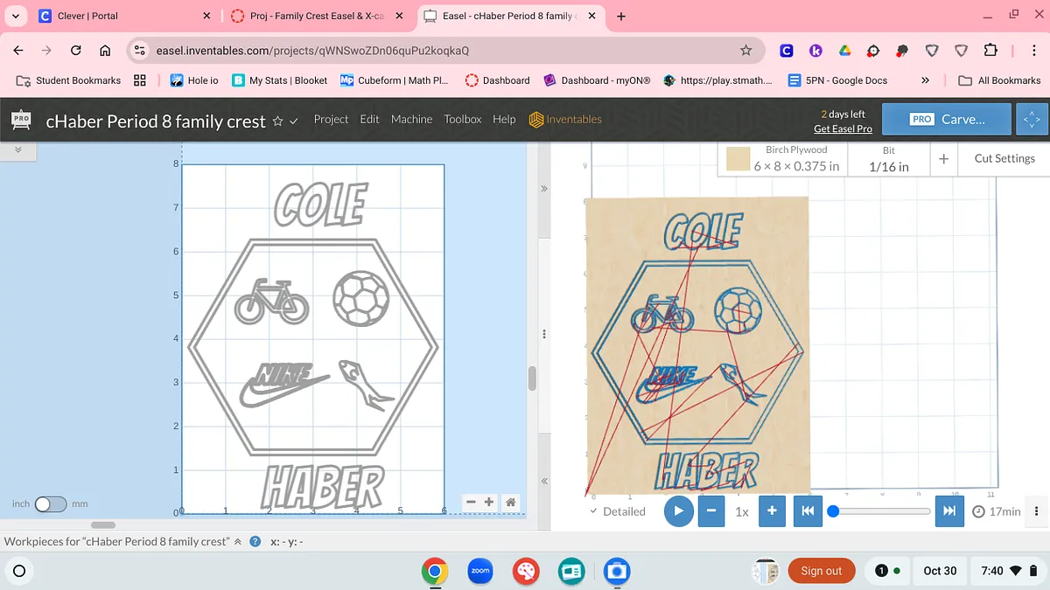Expand the Detailed preview dropdown
The width and height of the screenshot is (1050, 590).
click(618, 511)
